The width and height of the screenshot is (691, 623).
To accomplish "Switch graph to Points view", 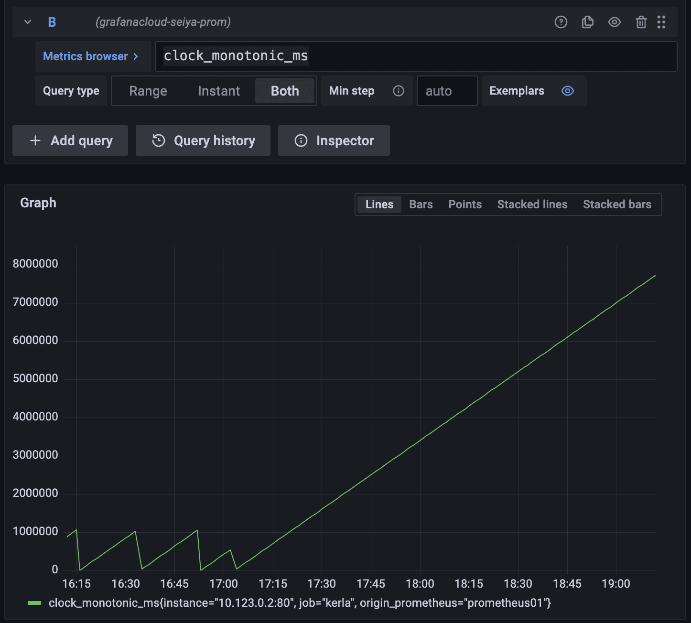I will [465, 204].
